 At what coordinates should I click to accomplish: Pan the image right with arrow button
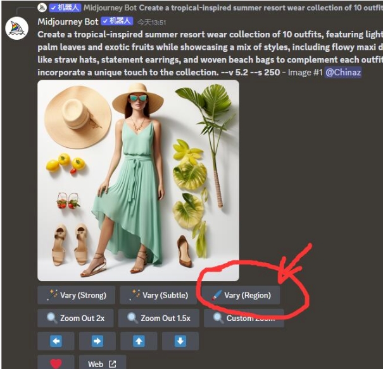(x=97, y=341)
